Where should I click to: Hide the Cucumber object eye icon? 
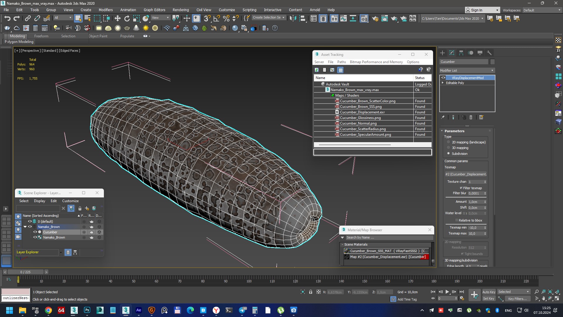point(35,232)
